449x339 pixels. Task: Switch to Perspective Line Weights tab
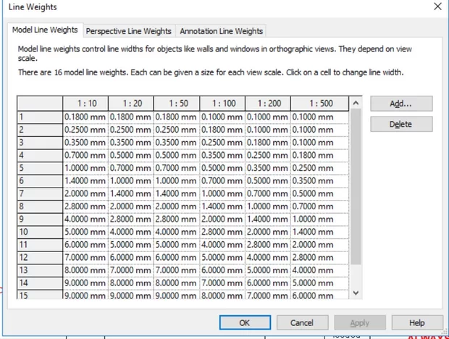pyautogui.click(x=129, y=31)
